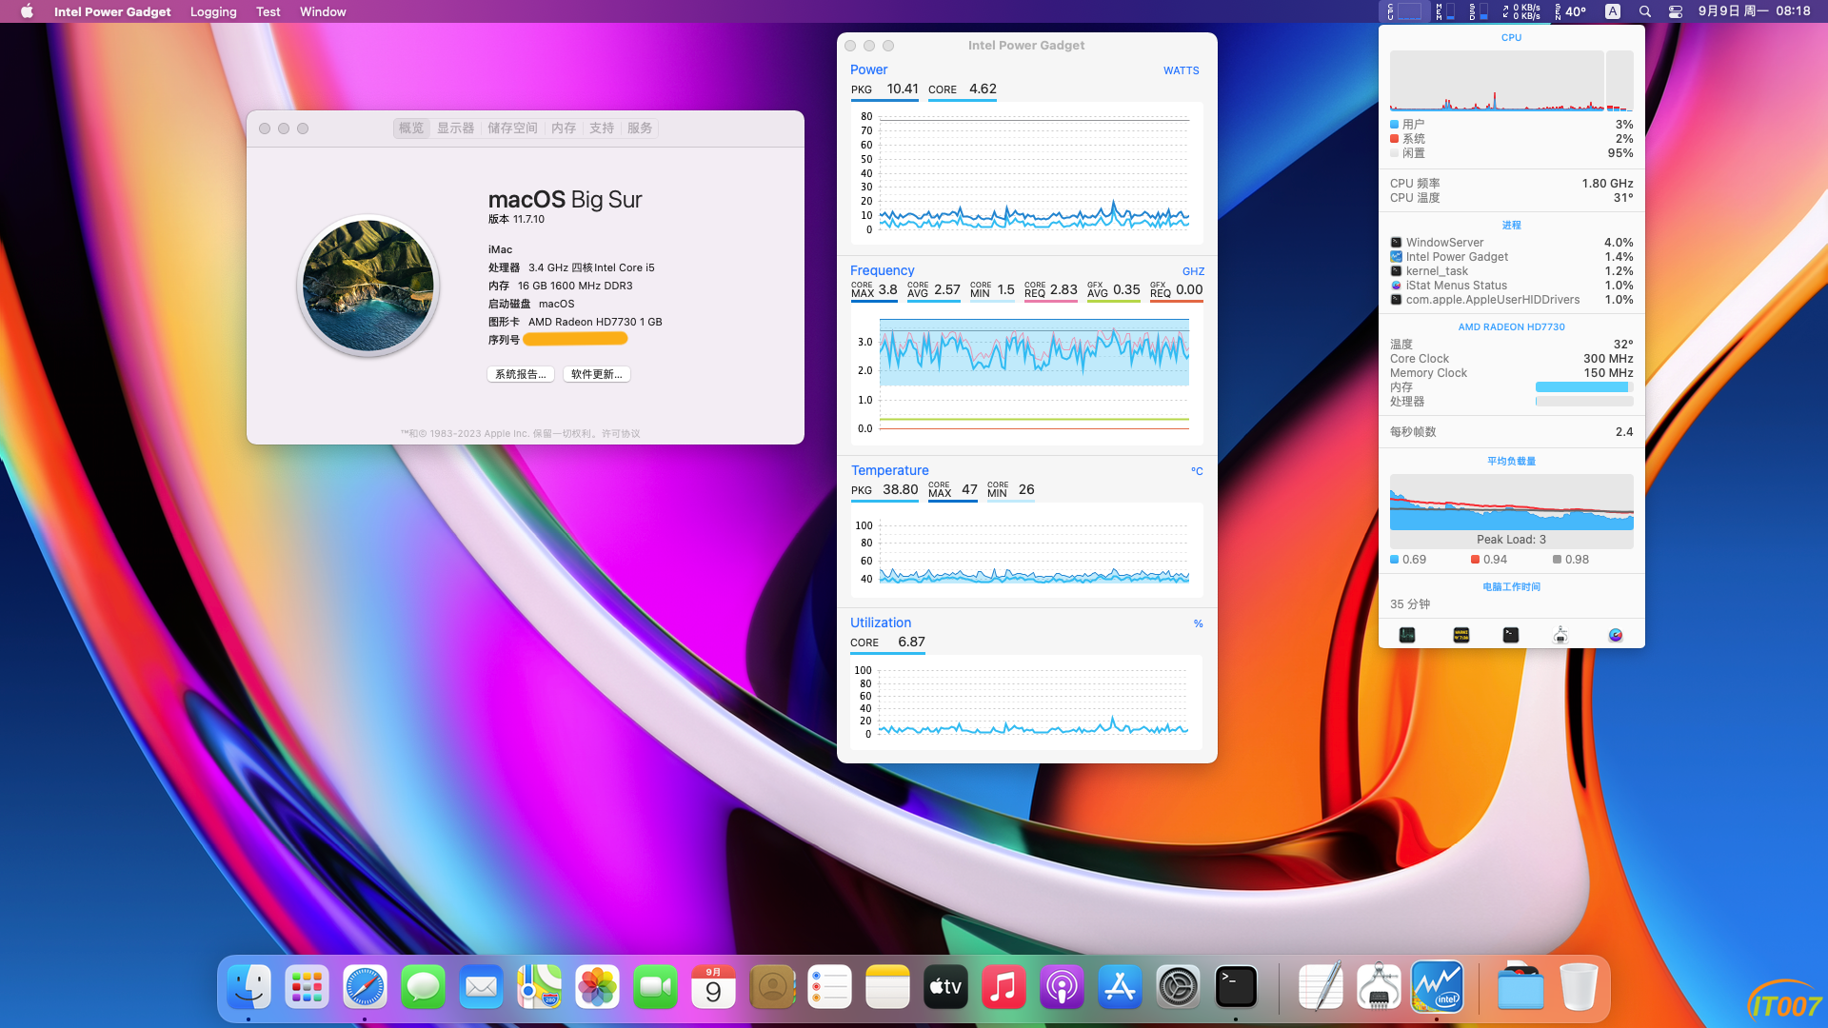Screen dimensions: 1828x1028
Task: Switch to the 显示器 tab
Action: (x=455, y=128)
